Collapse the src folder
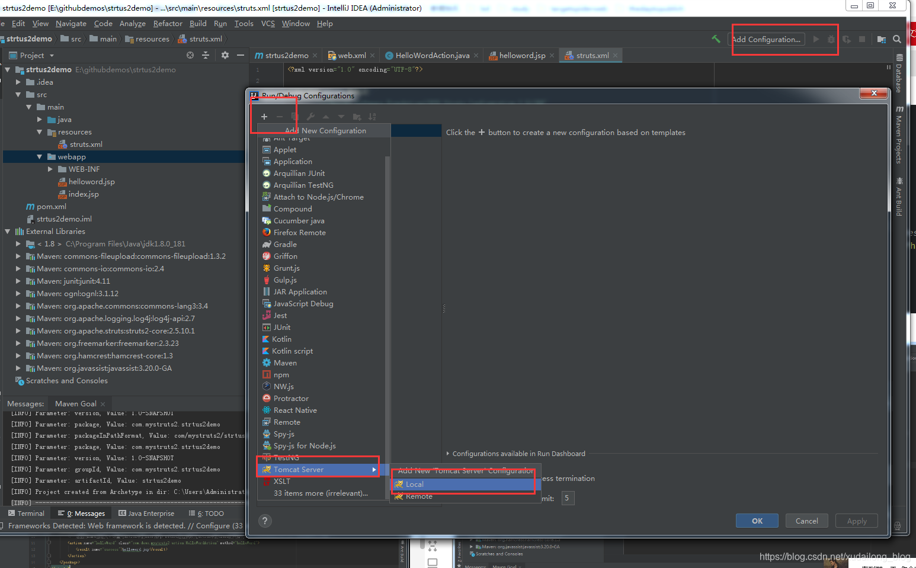The height and width of the screenshot is (568, 916). (x=18, y=95)
